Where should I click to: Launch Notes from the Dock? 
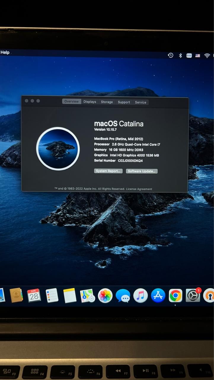coord(70,296)
